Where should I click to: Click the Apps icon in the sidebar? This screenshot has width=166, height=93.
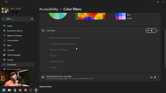[x=4, y=45]
